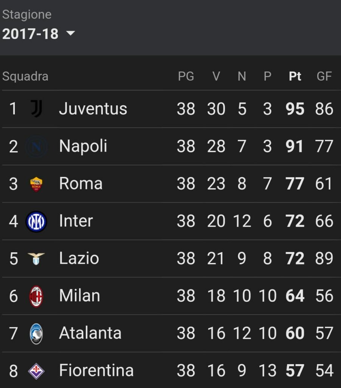This screenshot has width=341, height=388.
Task: Select the Atalanta club logo
Action: click(36, 333)
